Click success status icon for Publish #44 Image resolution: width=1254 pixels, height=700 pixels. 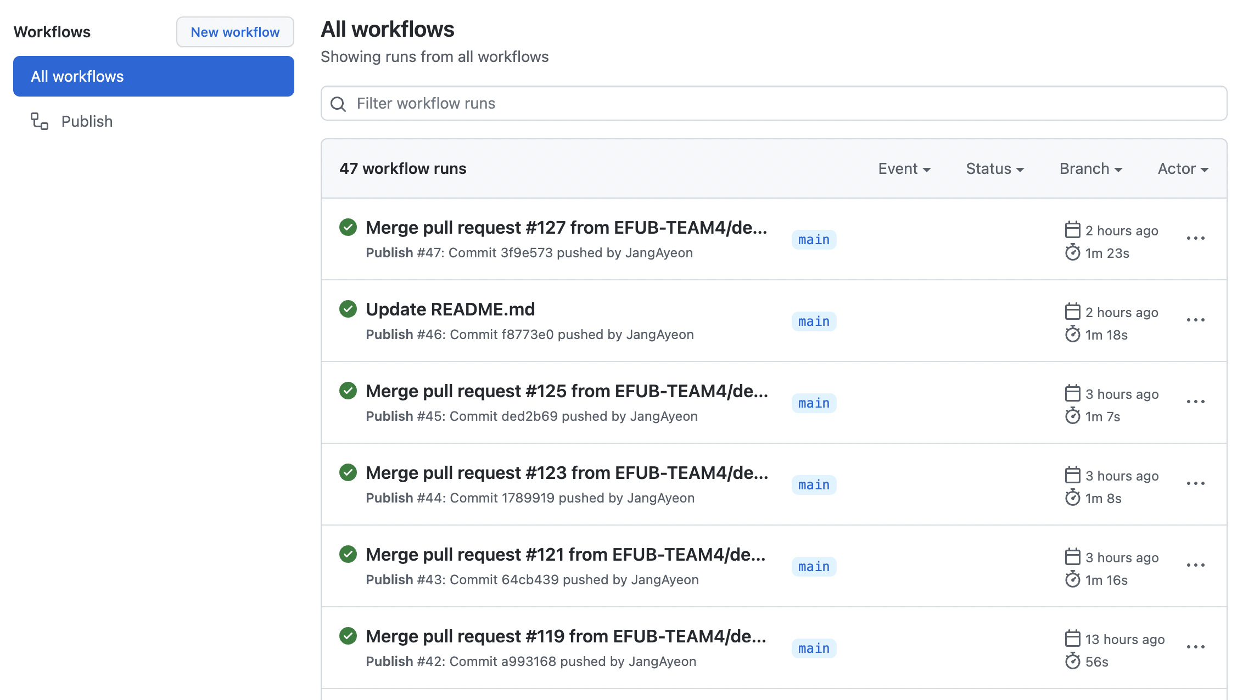click(x=348, y=472)
